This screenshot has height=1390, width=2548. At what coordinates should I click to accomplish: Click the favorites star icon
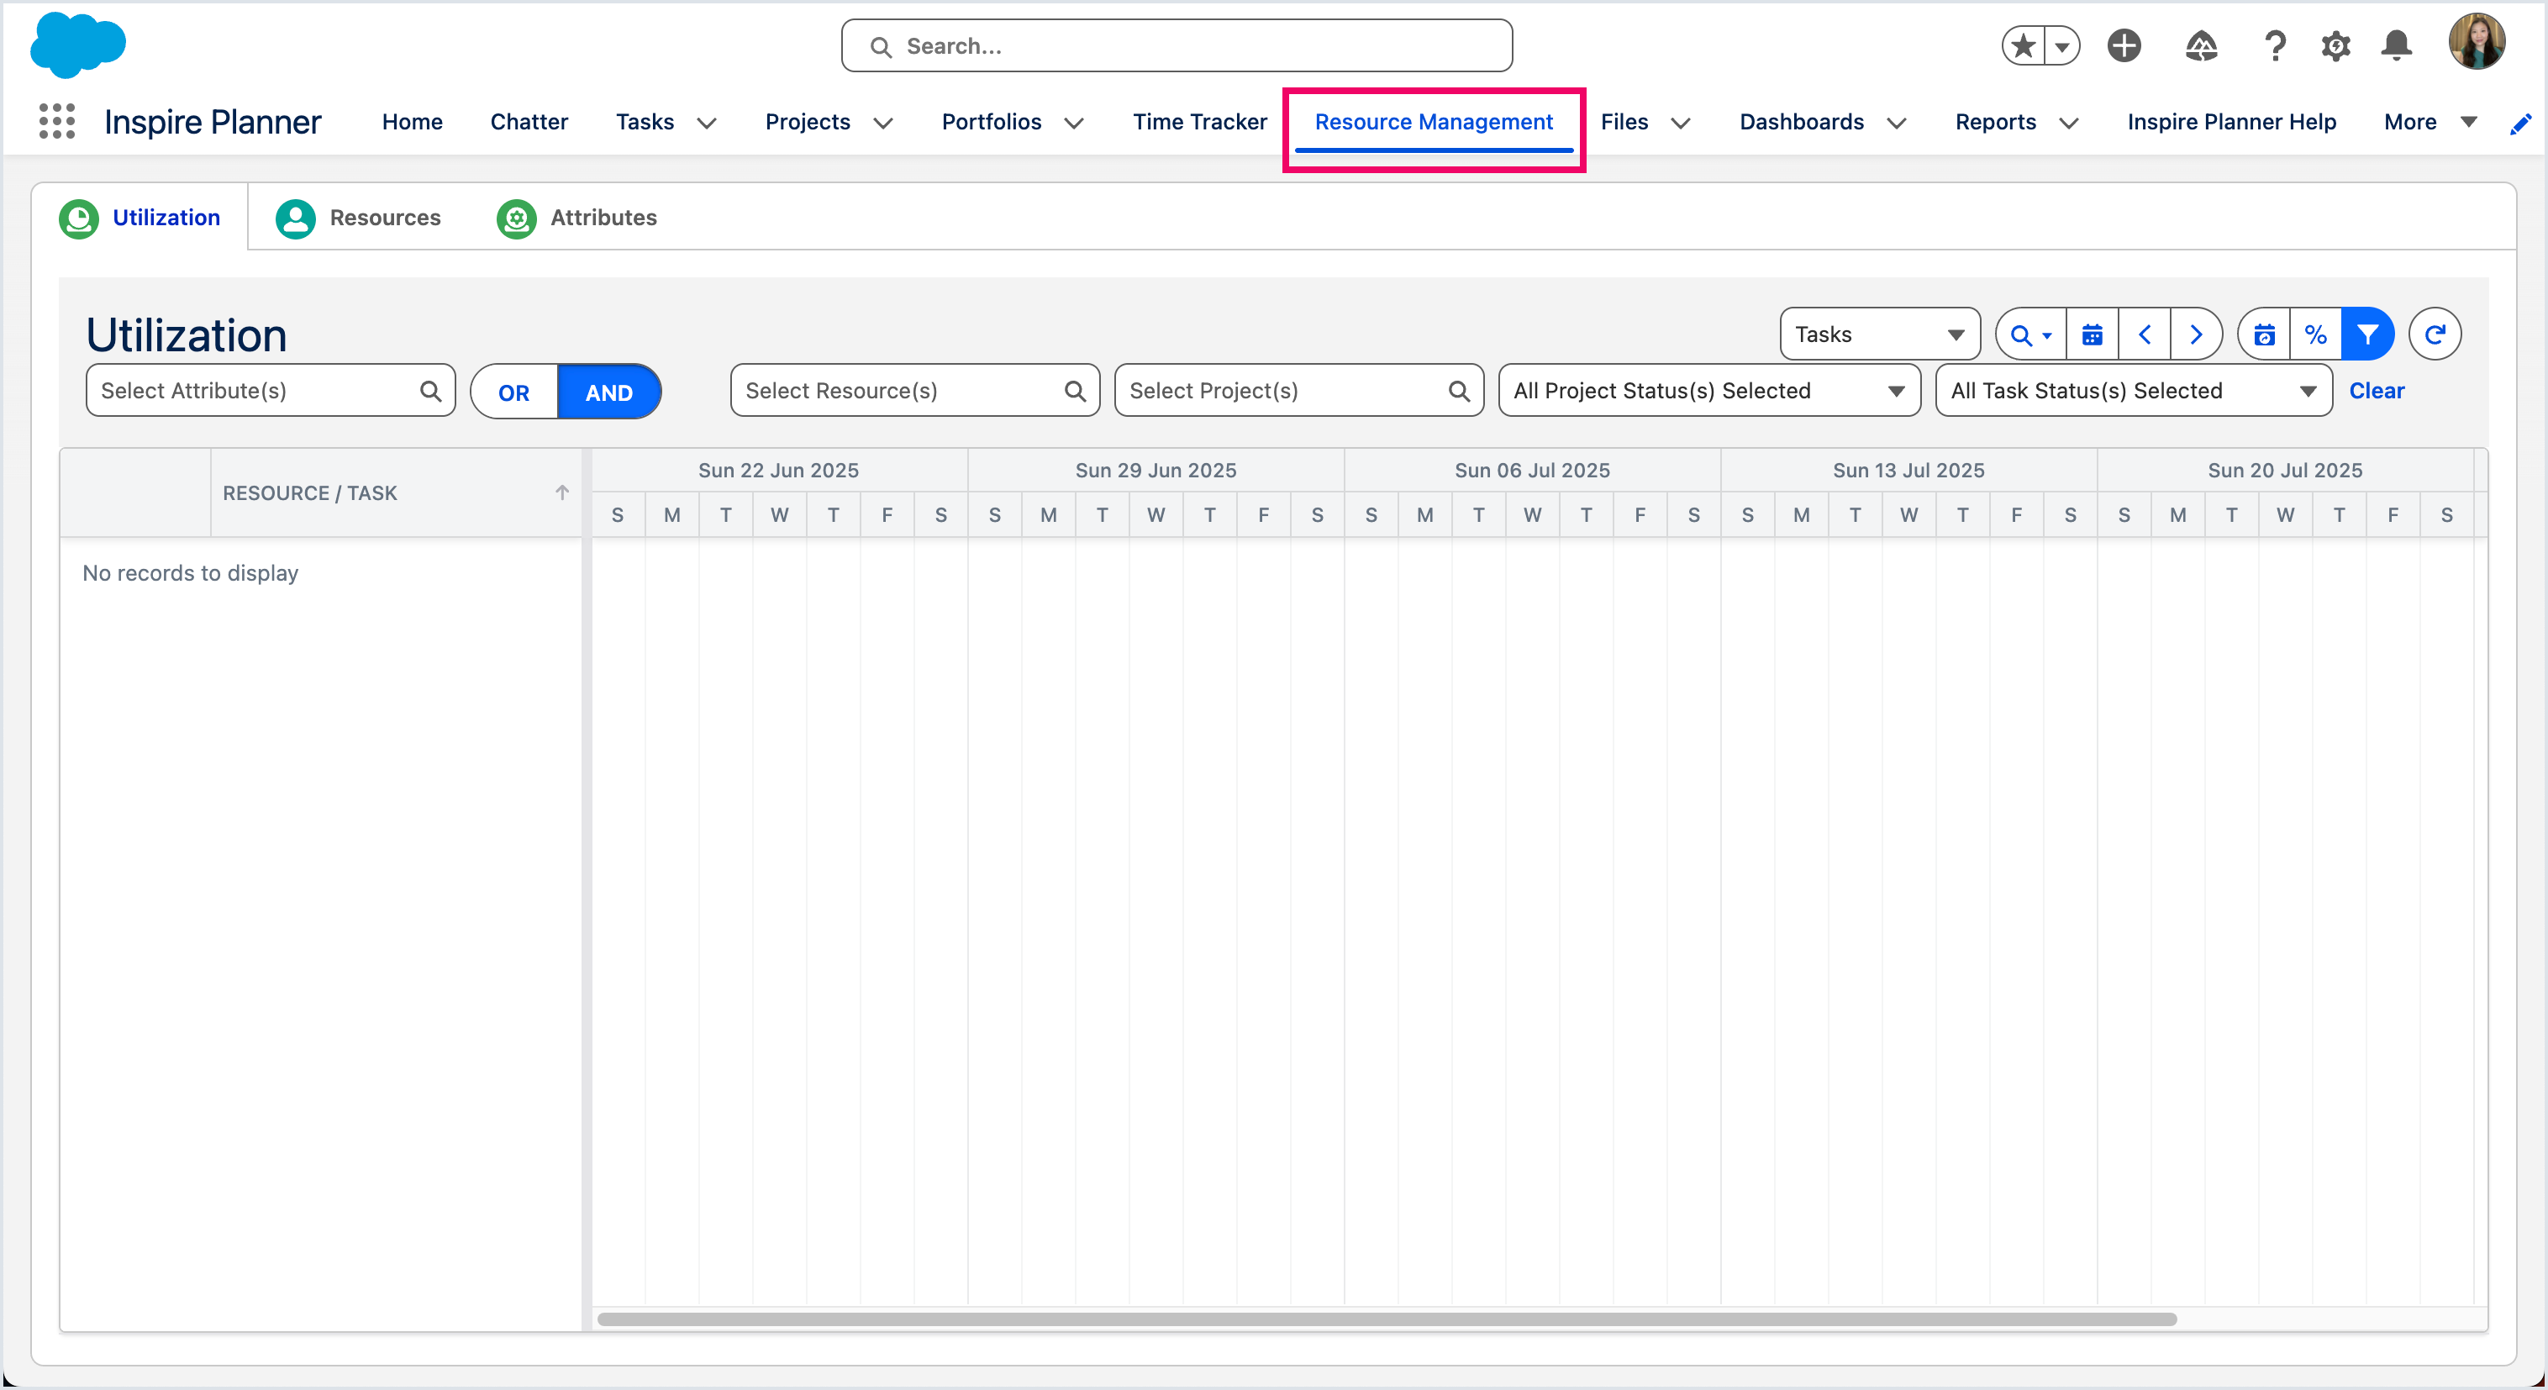coord(2024,45)
